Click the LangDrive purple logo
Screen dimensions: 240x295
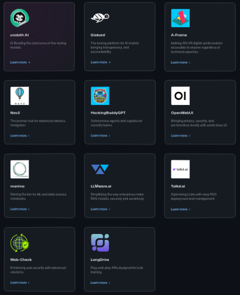click(x=100, y=243)
